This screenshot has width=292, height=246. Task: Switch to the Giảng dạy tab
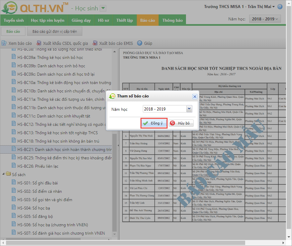point(81,20)
